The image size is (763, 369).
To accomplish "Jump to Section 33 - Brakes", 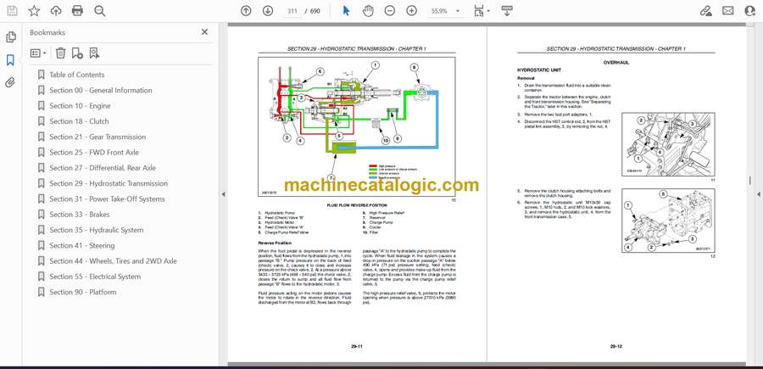I will 80,215.
